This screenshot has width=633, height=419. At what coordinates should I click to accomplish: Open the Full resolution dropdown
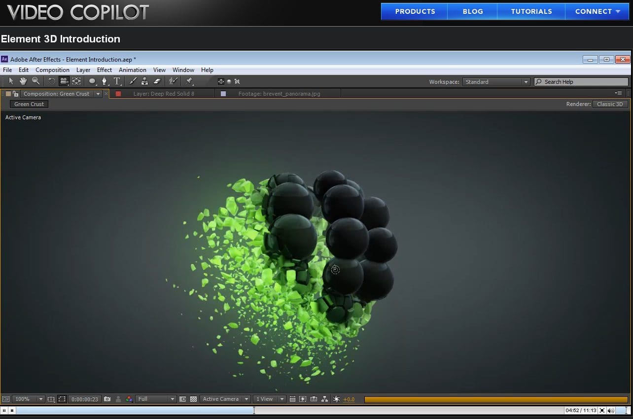[156, 399]
